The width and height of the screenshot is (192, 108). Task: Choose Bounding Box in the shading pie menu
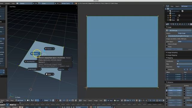(31, 61)
